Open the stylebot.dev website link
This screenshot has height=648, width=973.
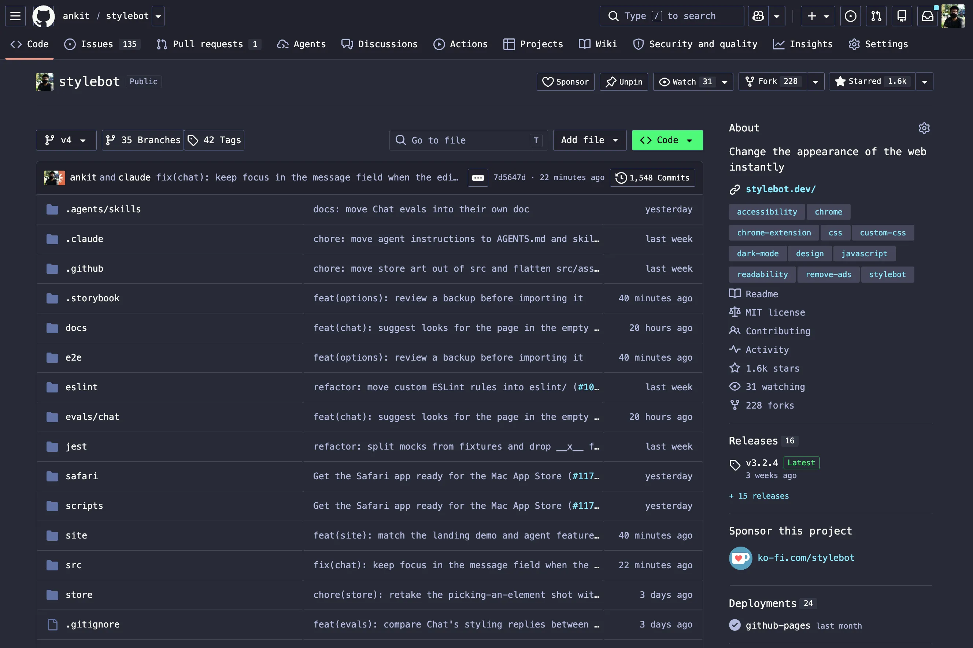coord(781,189)
